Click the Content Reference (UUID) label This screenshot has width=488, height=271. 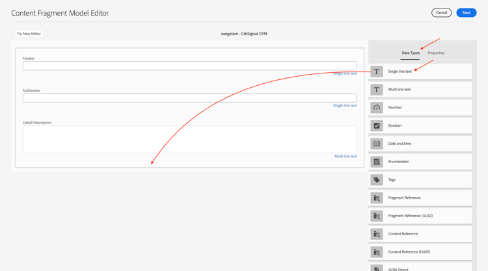click(409, 252)
